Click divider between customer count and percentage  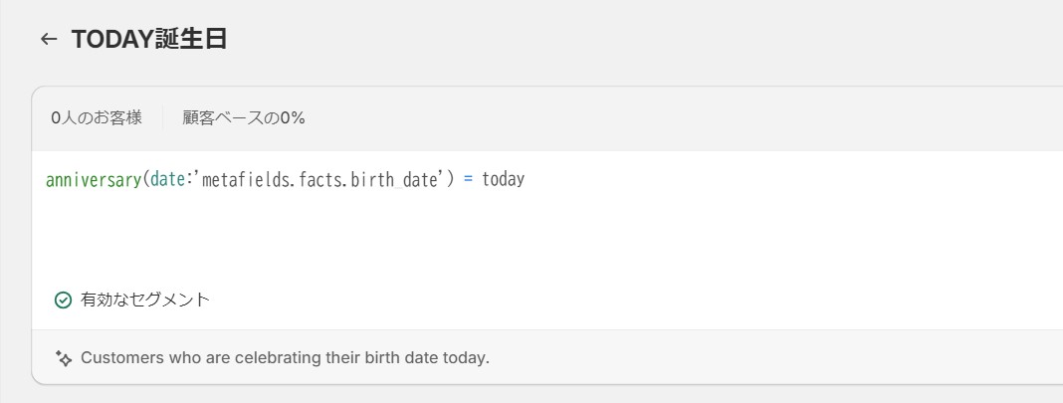(162, 117)
